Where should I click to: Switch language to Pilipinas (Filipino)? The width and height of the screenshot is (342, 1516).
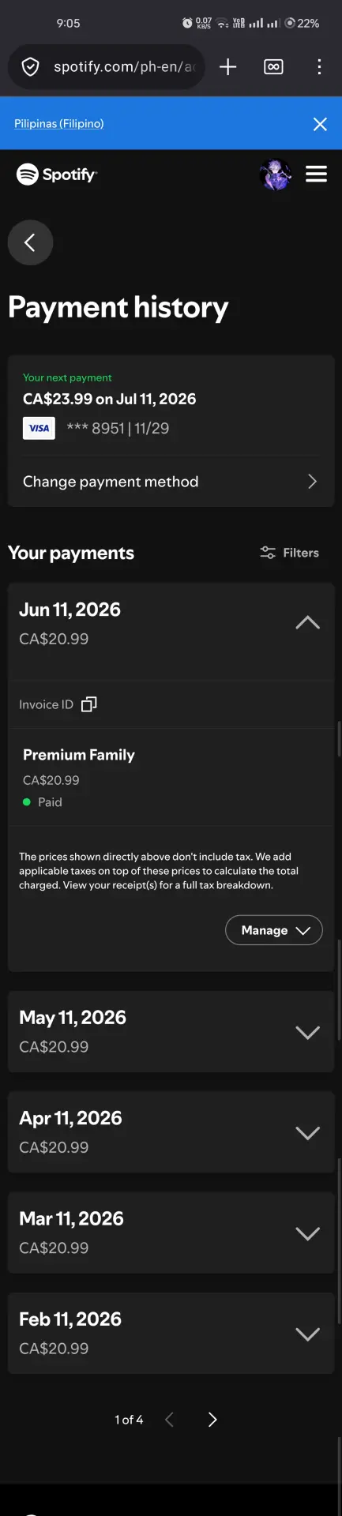point(59,123)
